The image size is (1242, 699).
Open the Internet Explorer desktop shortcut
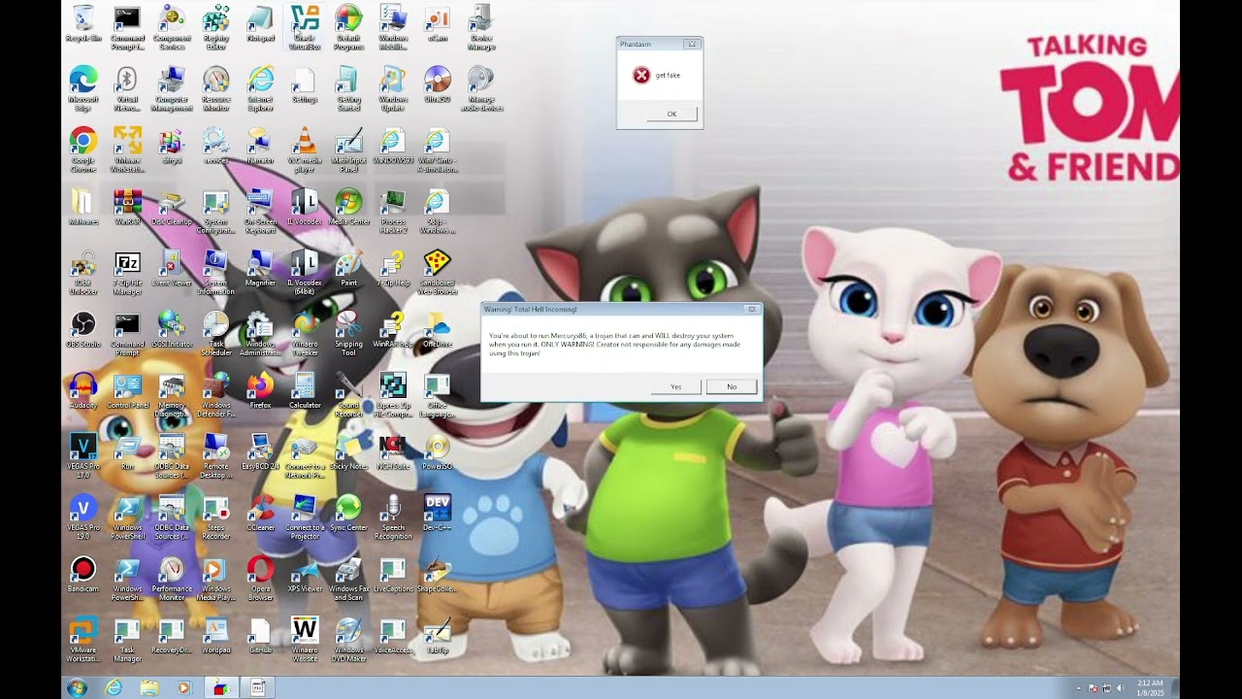(x=260, y=88)
